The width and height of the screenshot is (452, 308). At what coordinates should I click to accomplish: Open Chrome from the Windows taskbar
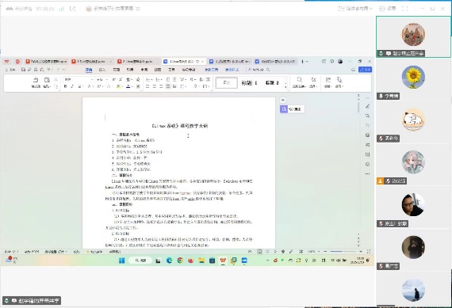click(180, 260)
